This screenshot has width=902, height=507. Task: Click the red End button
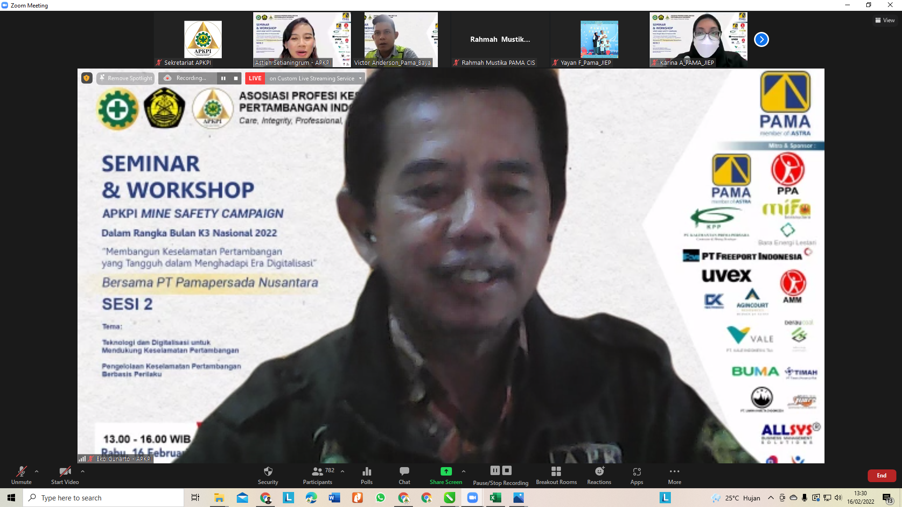click(x=881, y=476)
